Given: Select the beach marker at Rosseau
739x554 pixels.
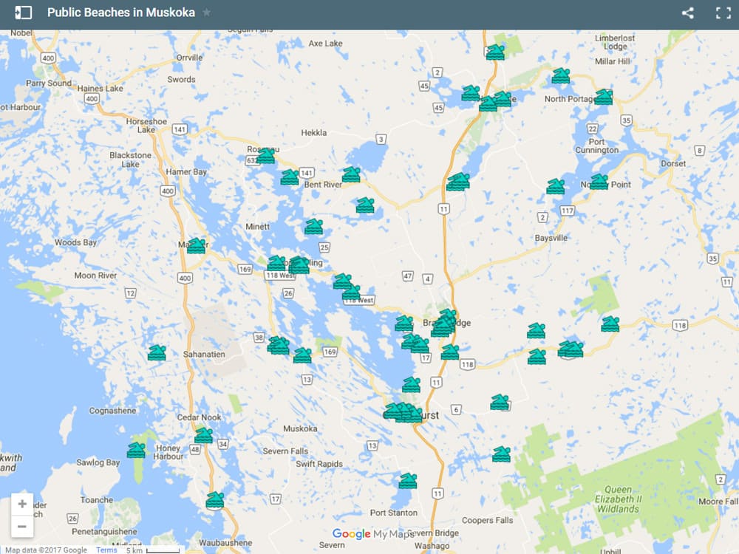Looking at the screenshot, I should 265,156.
